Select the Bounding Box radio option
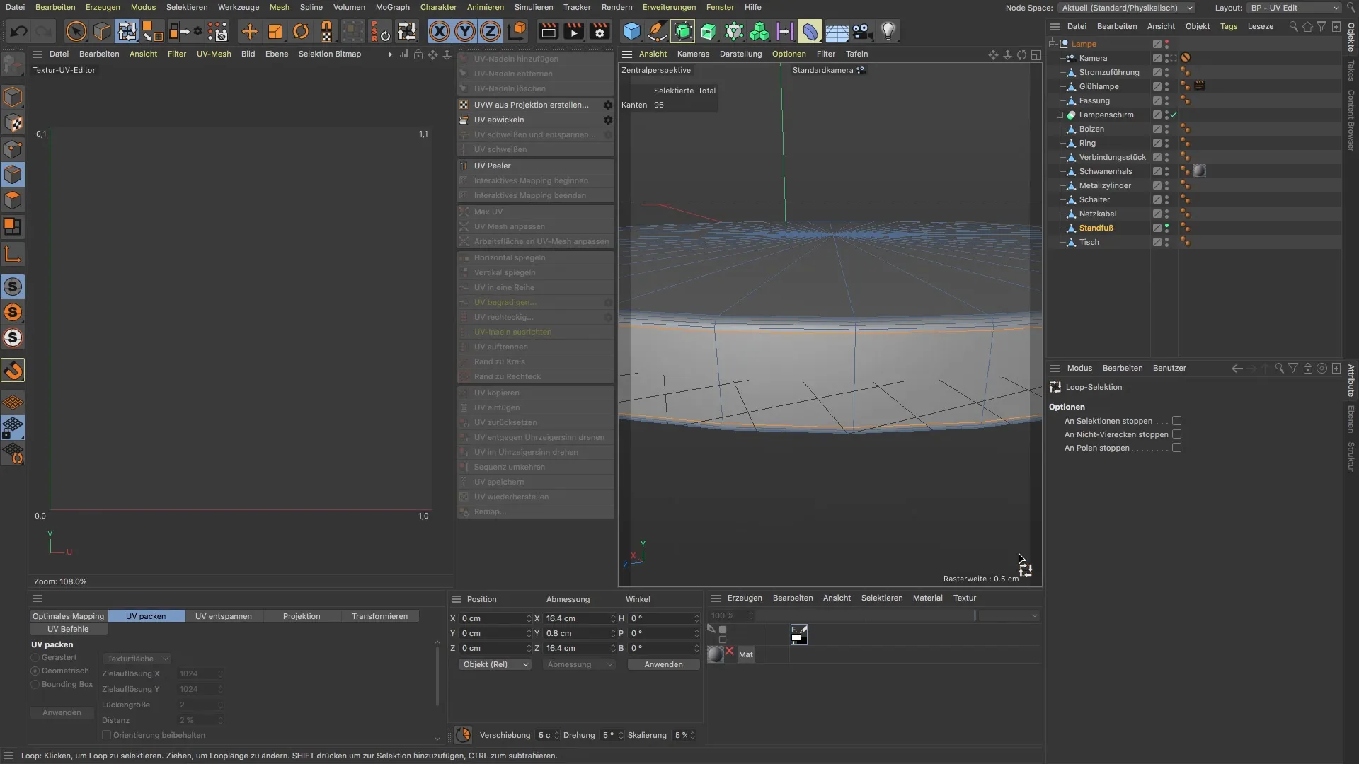1359x764 pixels. click(35, 684)
